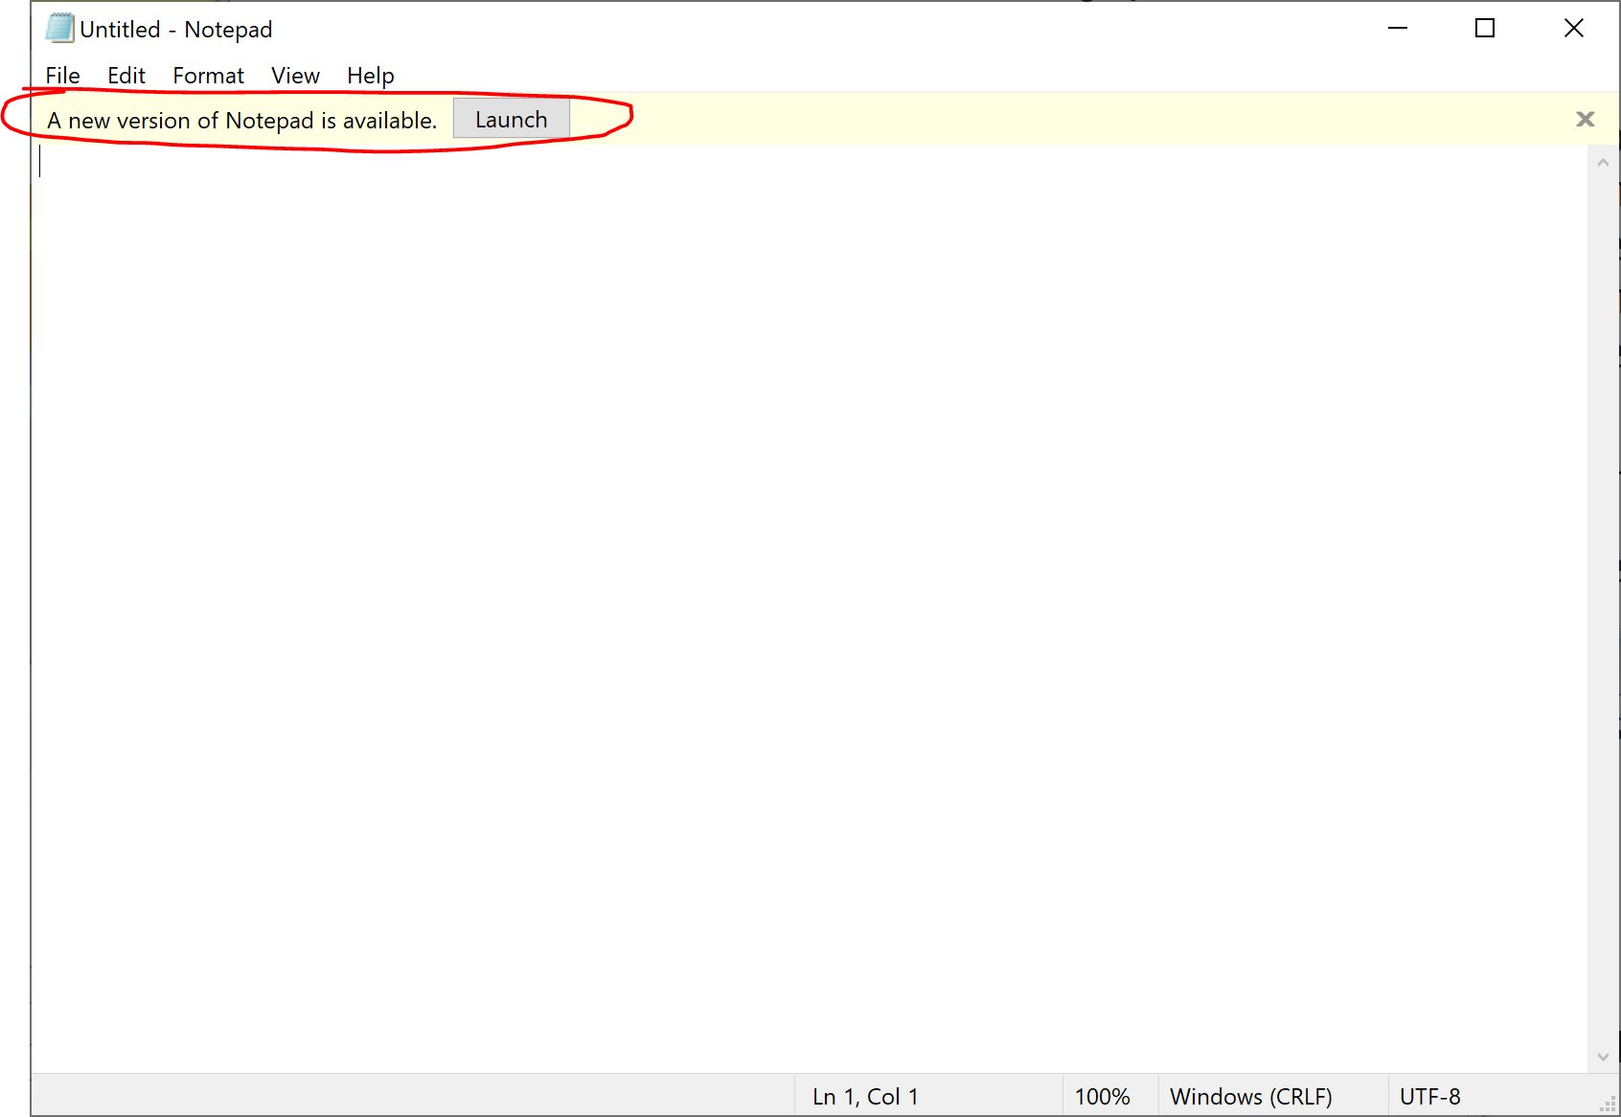Click the Notepad app icon in title bar
The image size is (1621, 1117).
59,29
